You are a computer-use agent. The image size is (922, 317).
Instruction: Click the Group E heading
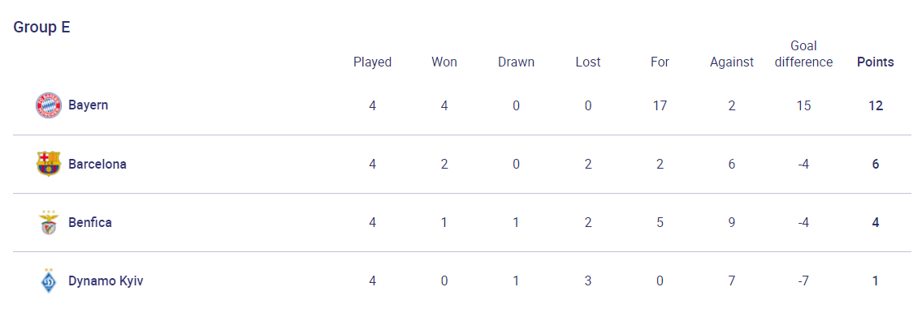click(x=41, y=28)
